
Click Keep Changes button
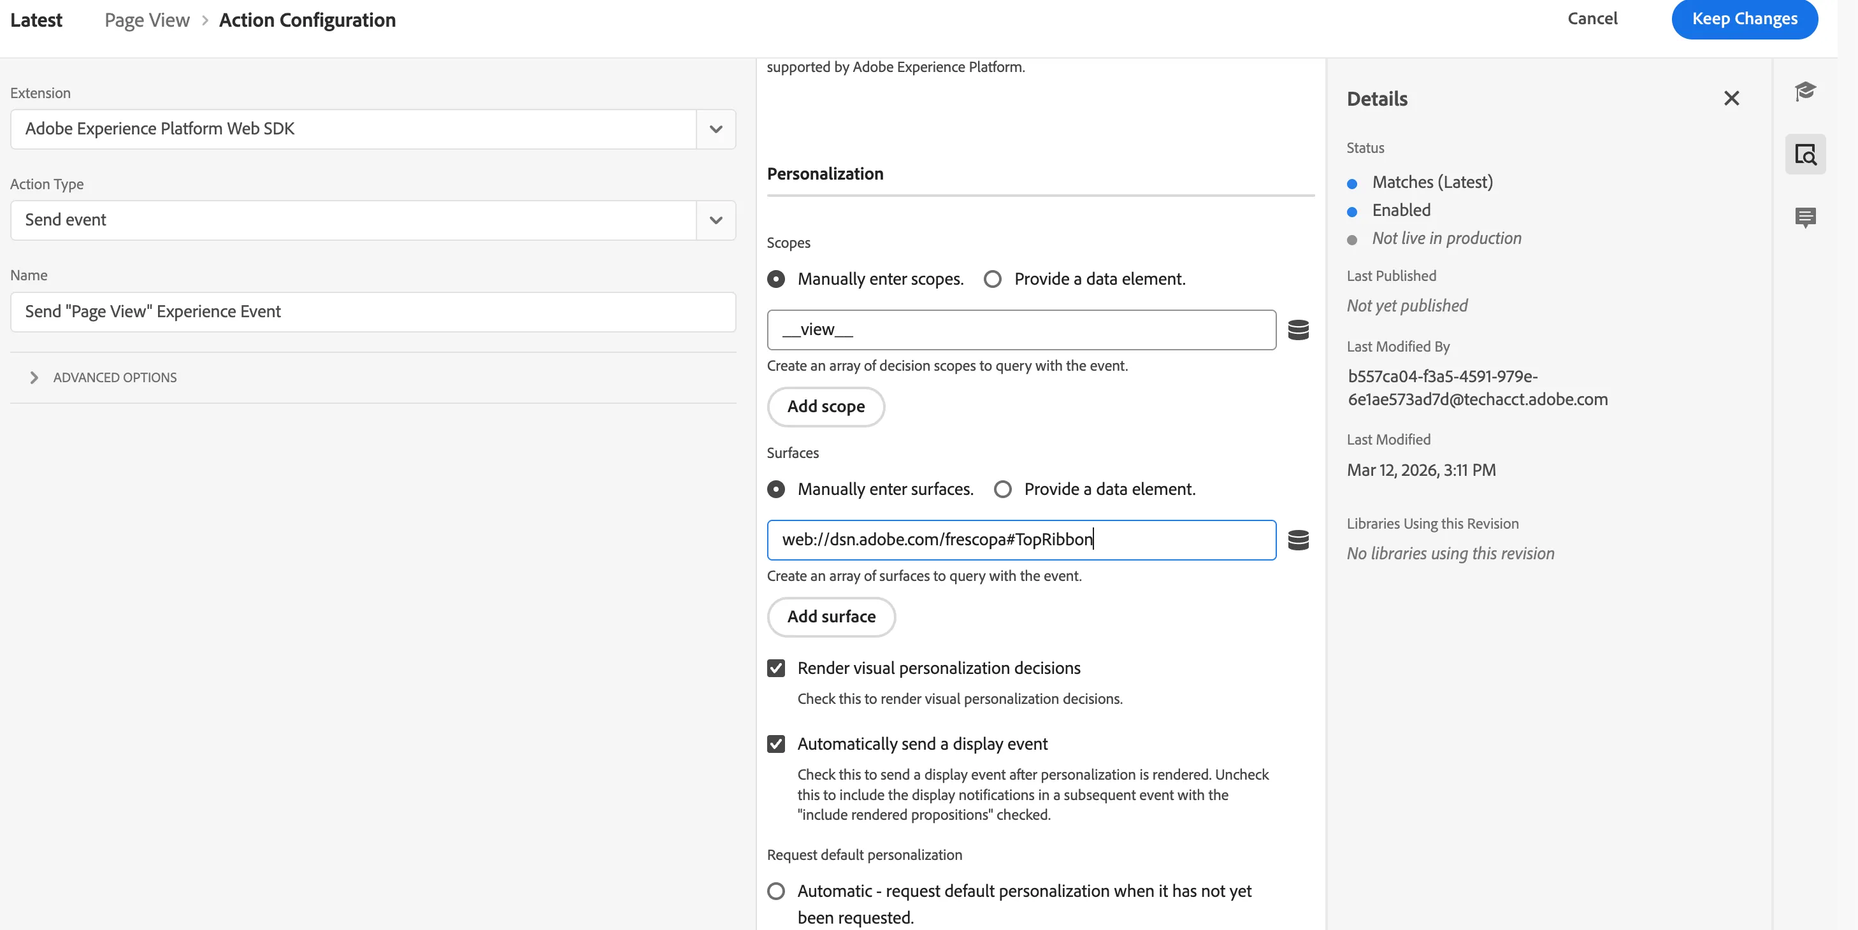click(x=1744, y=18)
